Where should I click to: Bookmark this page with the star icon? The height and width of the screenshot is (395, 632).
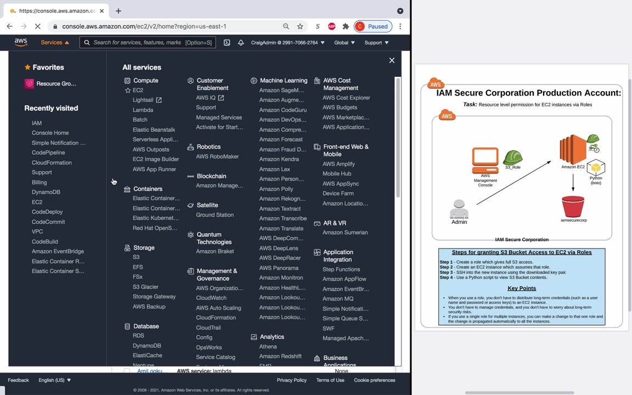coord(300,26)
